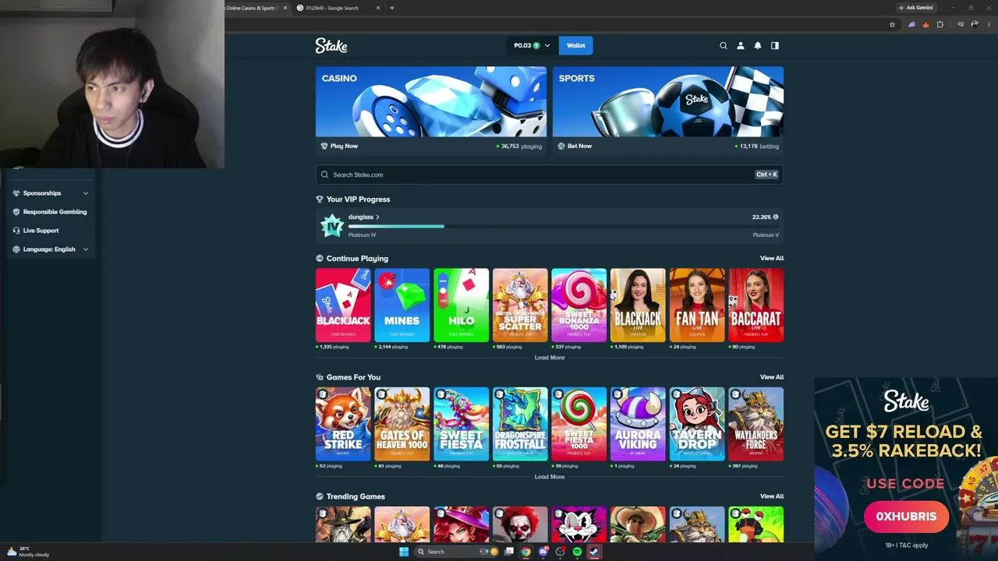Switch to the Google Search browser tab
Screen dimensions: 998x561
(337, 8)
